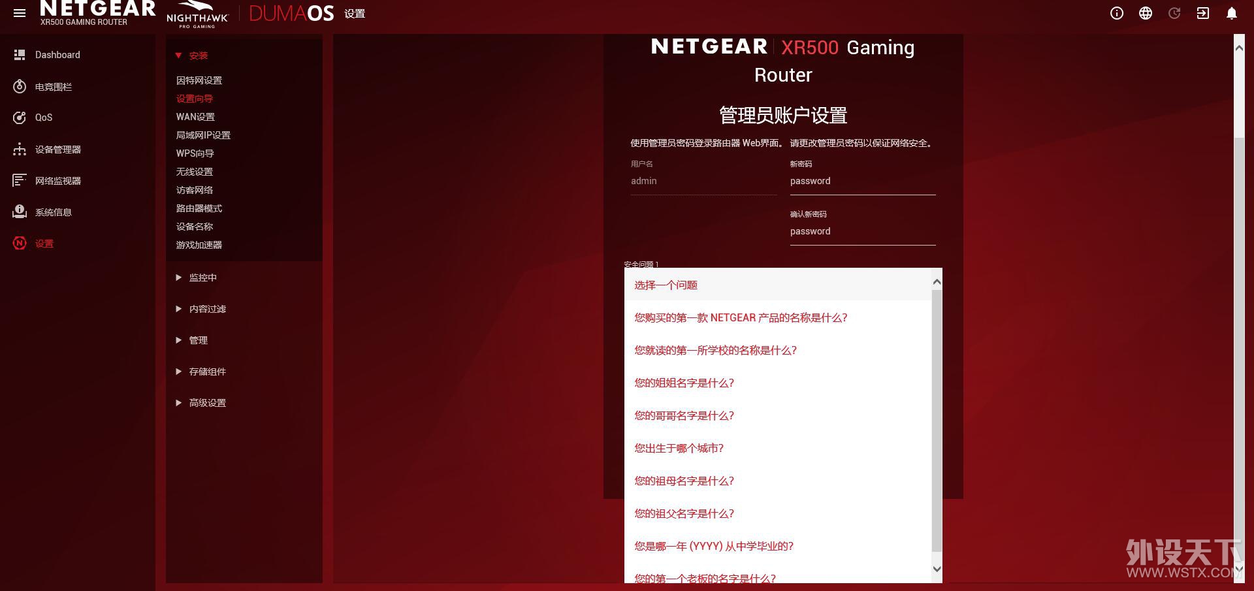Click the Dashboard sidebar icon

click(20, 55)
